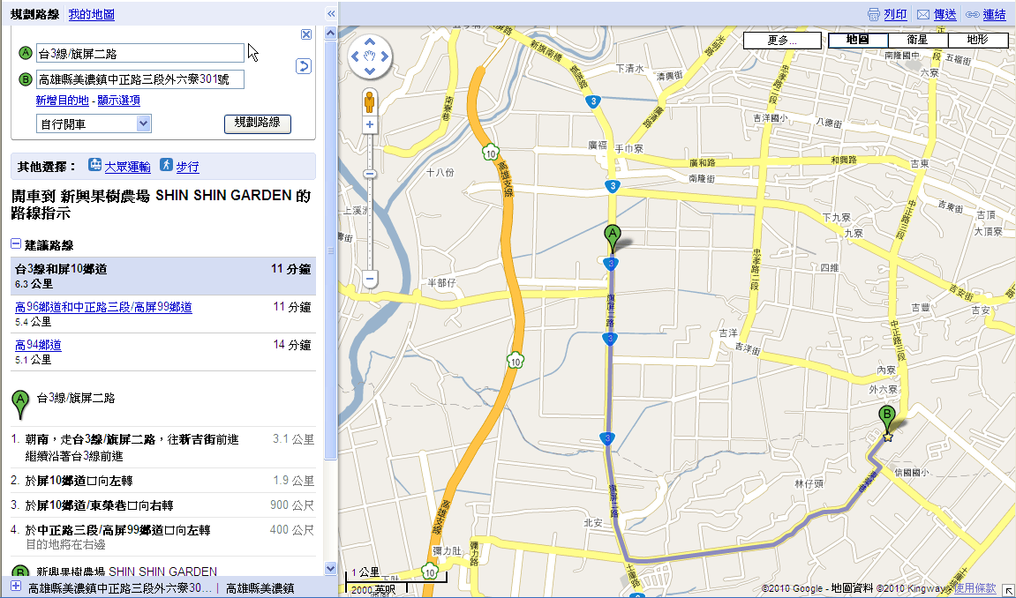Zoom out with the minus button
The height and width of the screenshot is (598, 1016).
coord(369,280)
